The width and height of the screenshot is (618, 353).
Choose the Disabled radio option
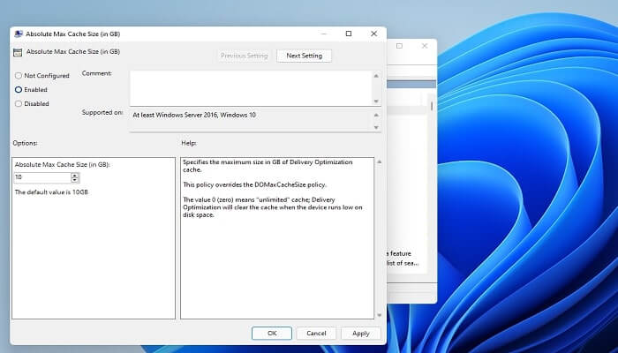tap(19, 104)
